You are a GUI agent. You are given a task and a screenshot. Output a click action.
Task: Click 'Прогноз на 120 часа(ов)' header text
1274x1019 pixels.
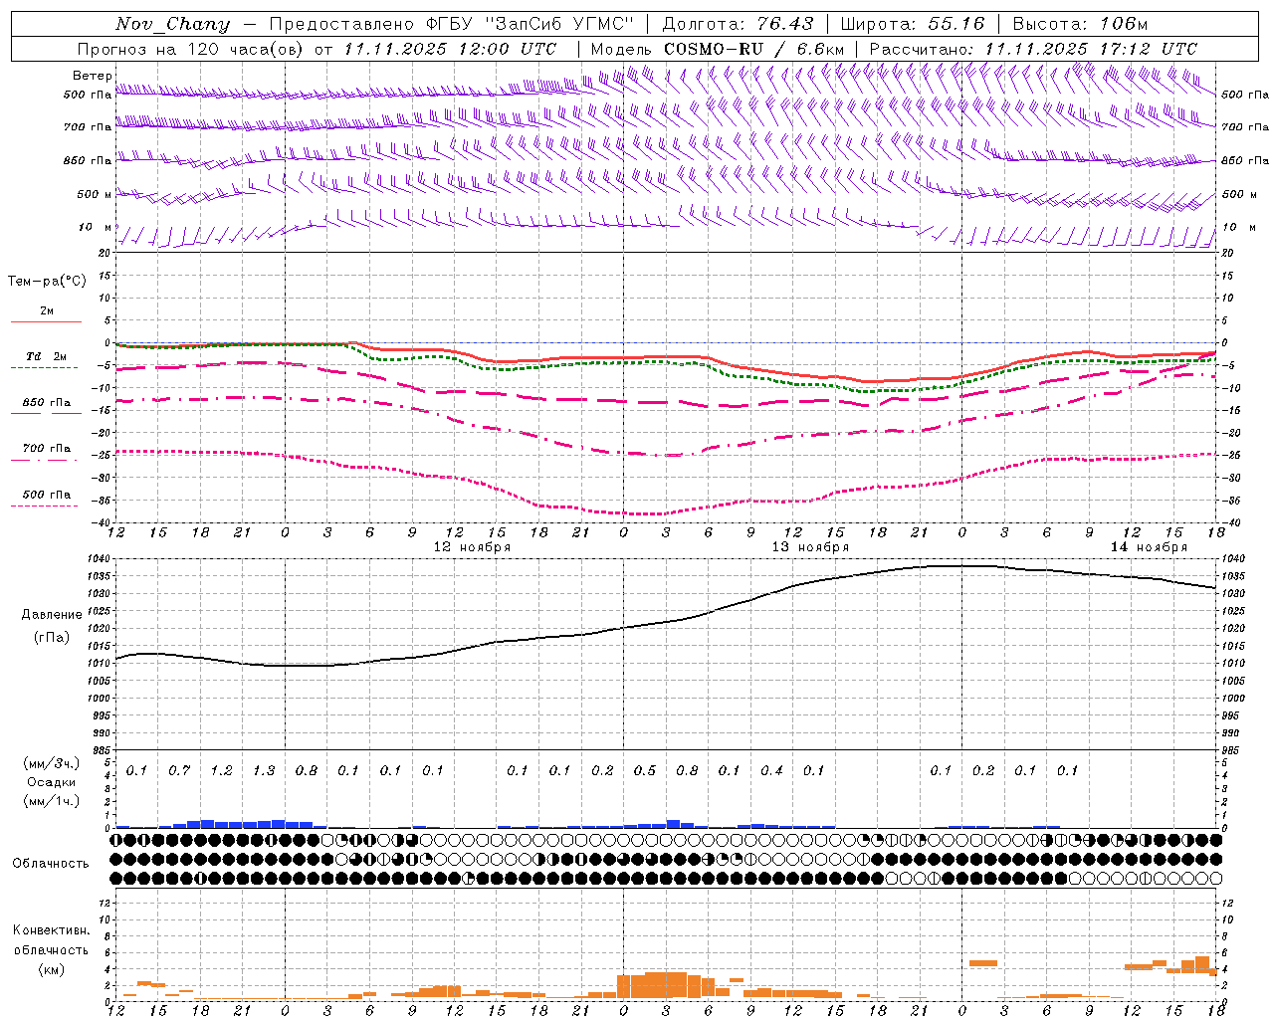pyautogui.click(x=191, y=49)
